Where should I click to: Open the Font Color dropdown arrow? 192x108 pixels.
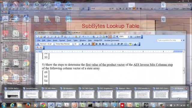tap(137, 44)
